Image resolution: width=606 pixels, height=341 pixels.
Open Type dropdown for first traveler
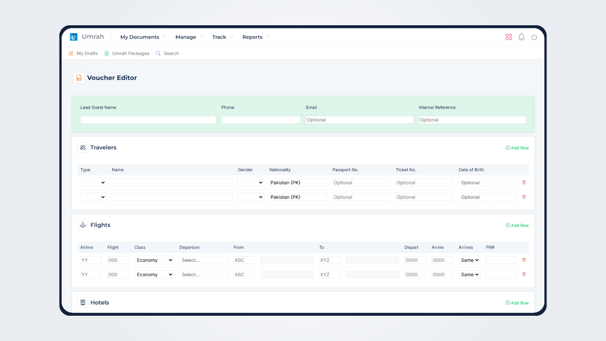[93, 182]
